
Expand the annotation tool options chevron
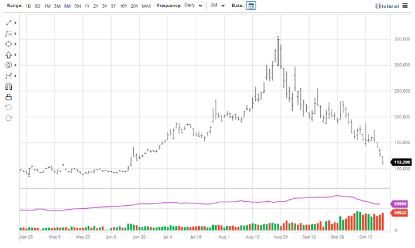click(x=15, y=65)
